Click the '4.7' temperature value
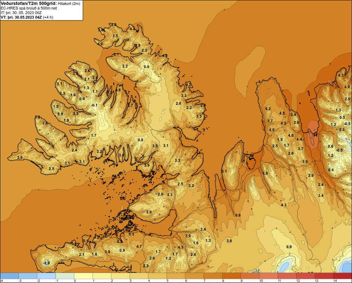This screenshot has width=352, height=283. tap(139, 246)
